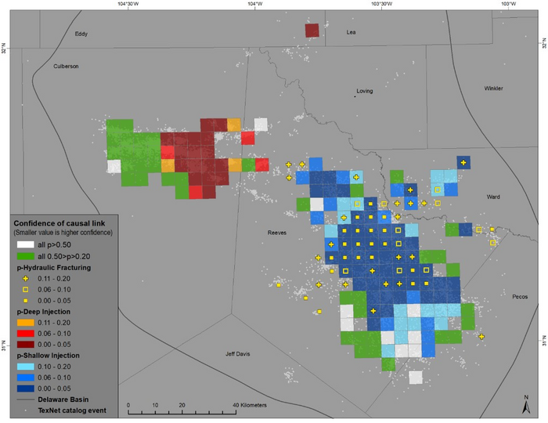Select the light blue Shallow Injection 0.10 - 0.20 swatch
Image resolution: width=548 pixels, height=423 pixels.
(26, 366)
